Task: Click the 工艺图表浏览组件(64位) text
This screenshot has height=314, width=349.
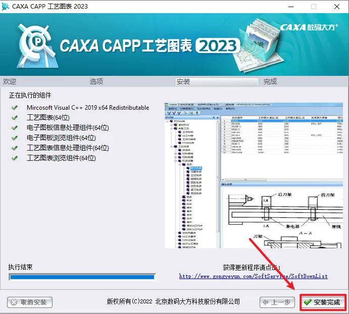Action: click(61, 158)
